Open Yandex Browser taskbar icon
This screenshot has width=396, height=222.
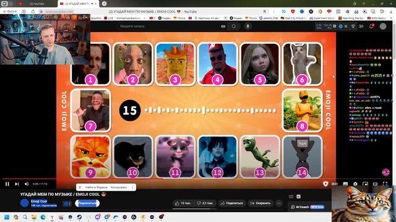click(x=52, y=217)
